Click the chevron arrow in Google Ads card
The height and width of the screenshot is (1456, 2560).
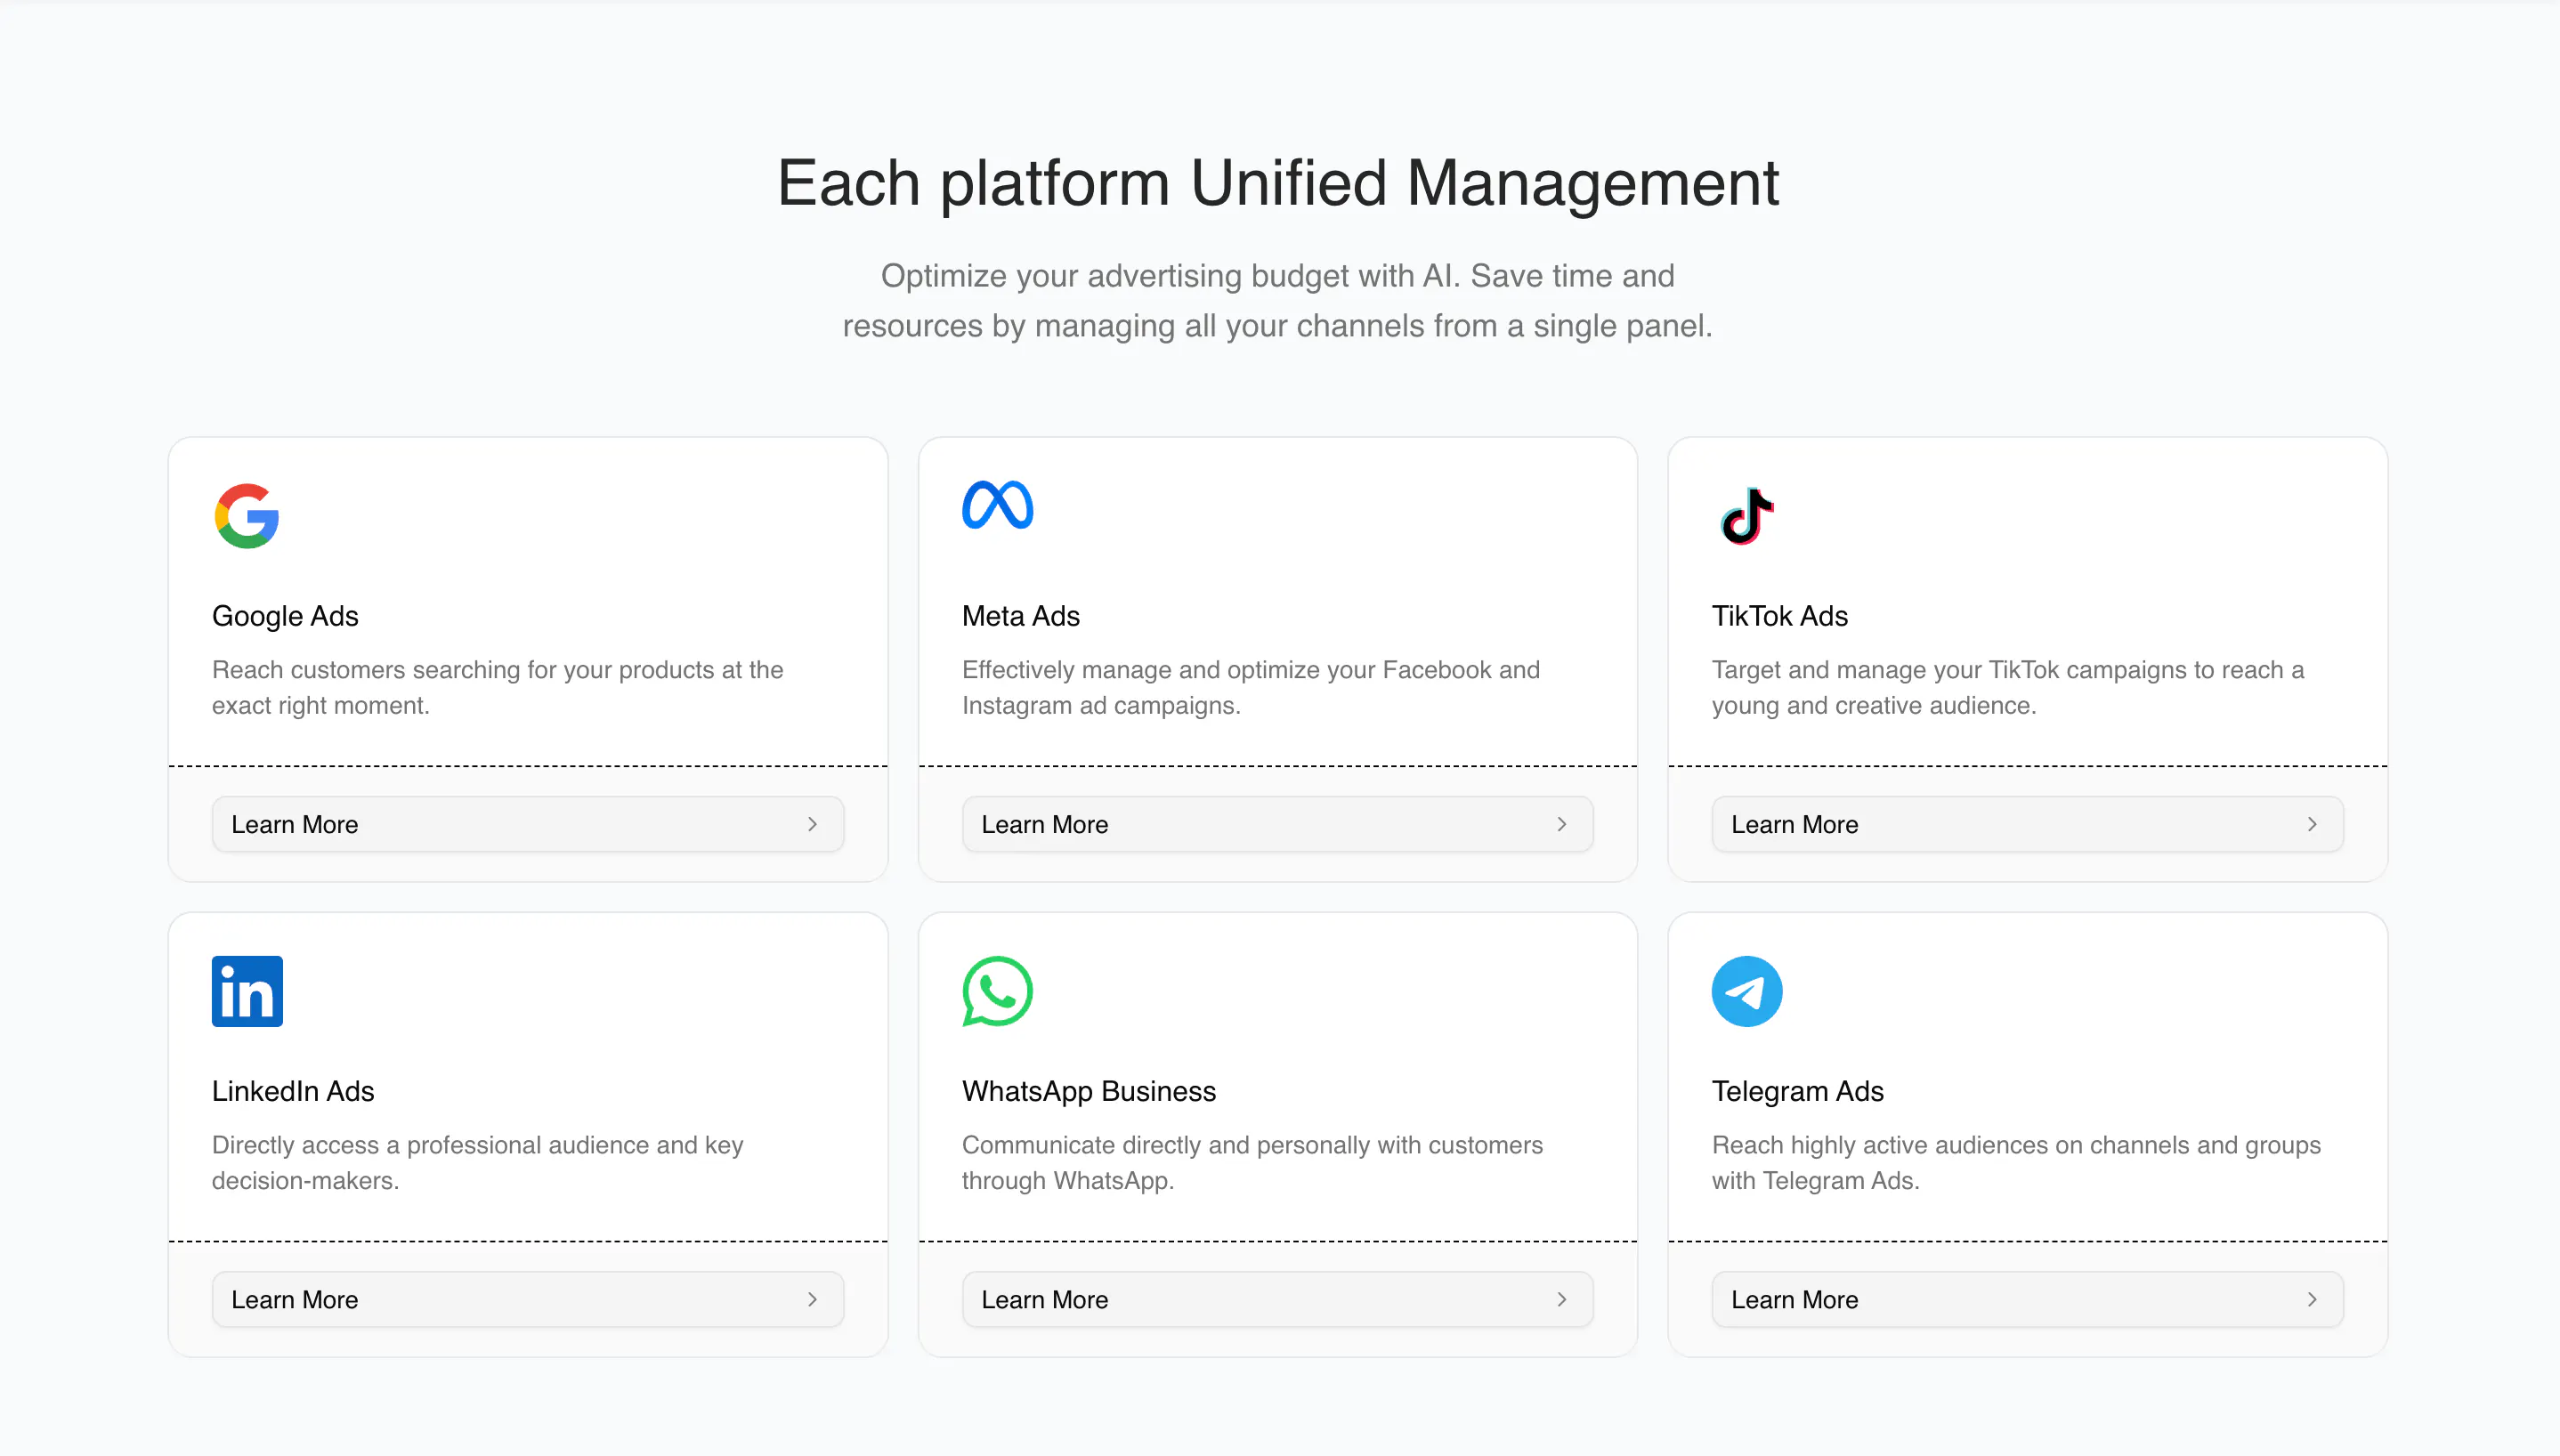tap(812, 824)
